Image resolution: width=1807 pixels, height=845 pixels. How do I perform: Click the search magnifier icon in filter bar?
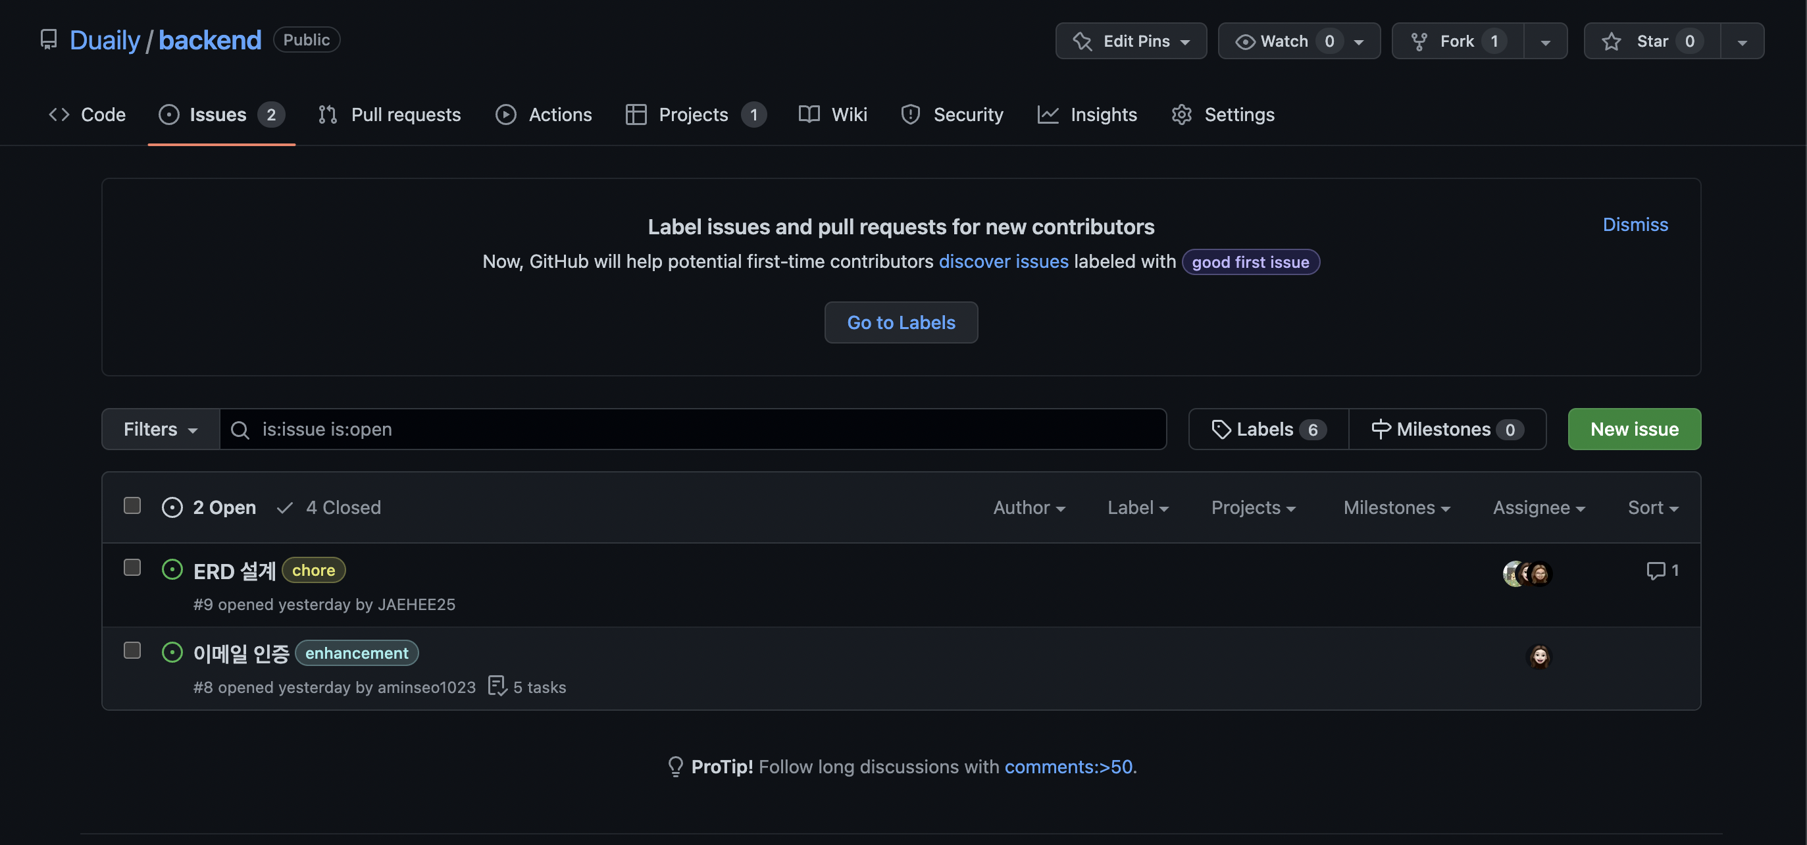coord(240,429)
